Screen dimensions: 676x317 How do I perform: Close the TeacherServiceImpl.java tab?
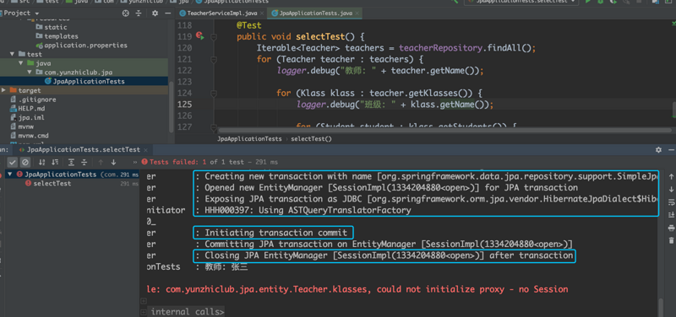261,13
